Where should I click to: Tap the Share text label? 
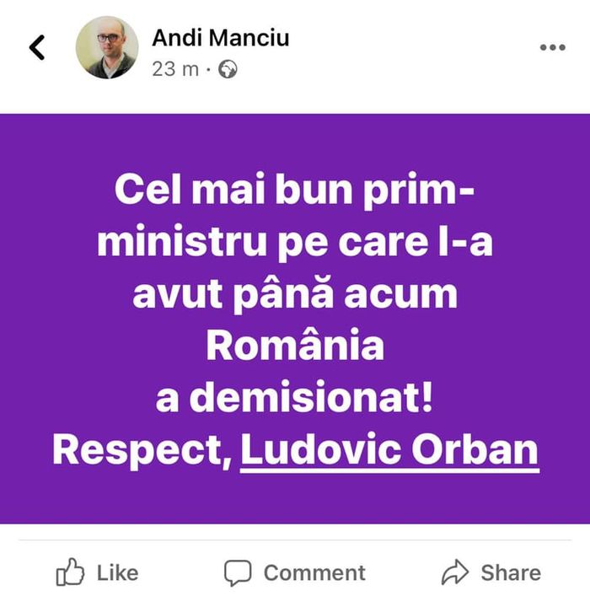511,572
